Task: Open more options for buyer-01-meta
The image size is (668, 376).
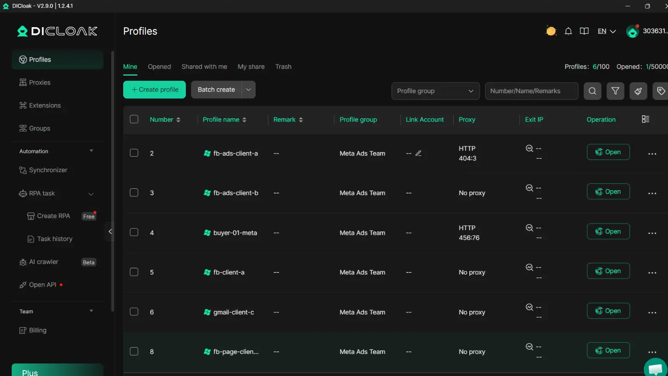Action: click(652, 233)
